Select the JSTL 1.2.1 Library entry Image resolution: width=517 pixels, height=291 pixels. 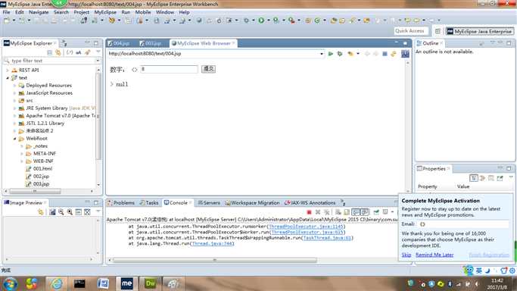[45, 124]
